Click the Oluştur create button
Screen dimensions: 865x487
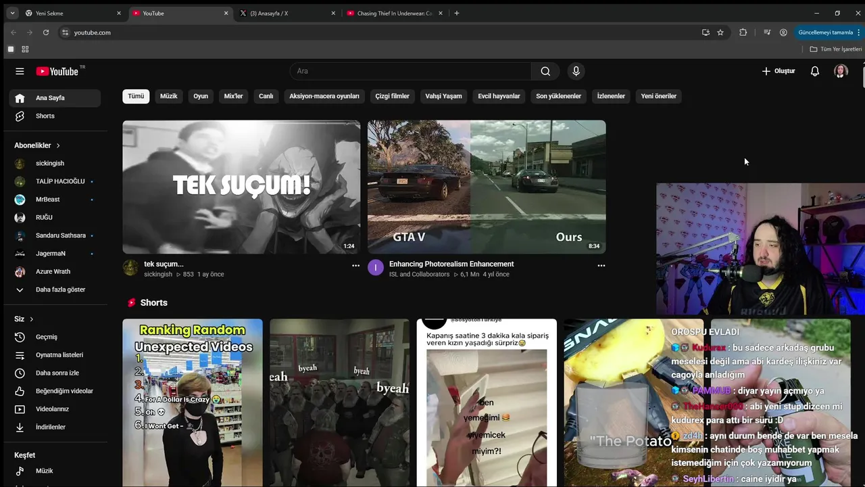click(778, 71)
